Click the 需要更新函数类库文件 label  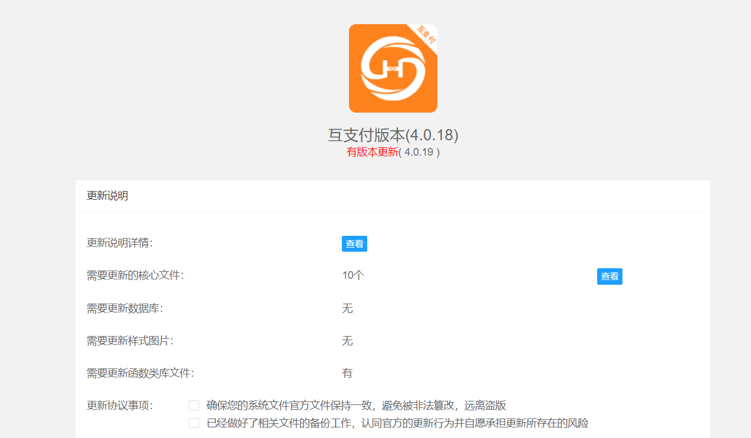pyautogui.click(x=140, y=373)
